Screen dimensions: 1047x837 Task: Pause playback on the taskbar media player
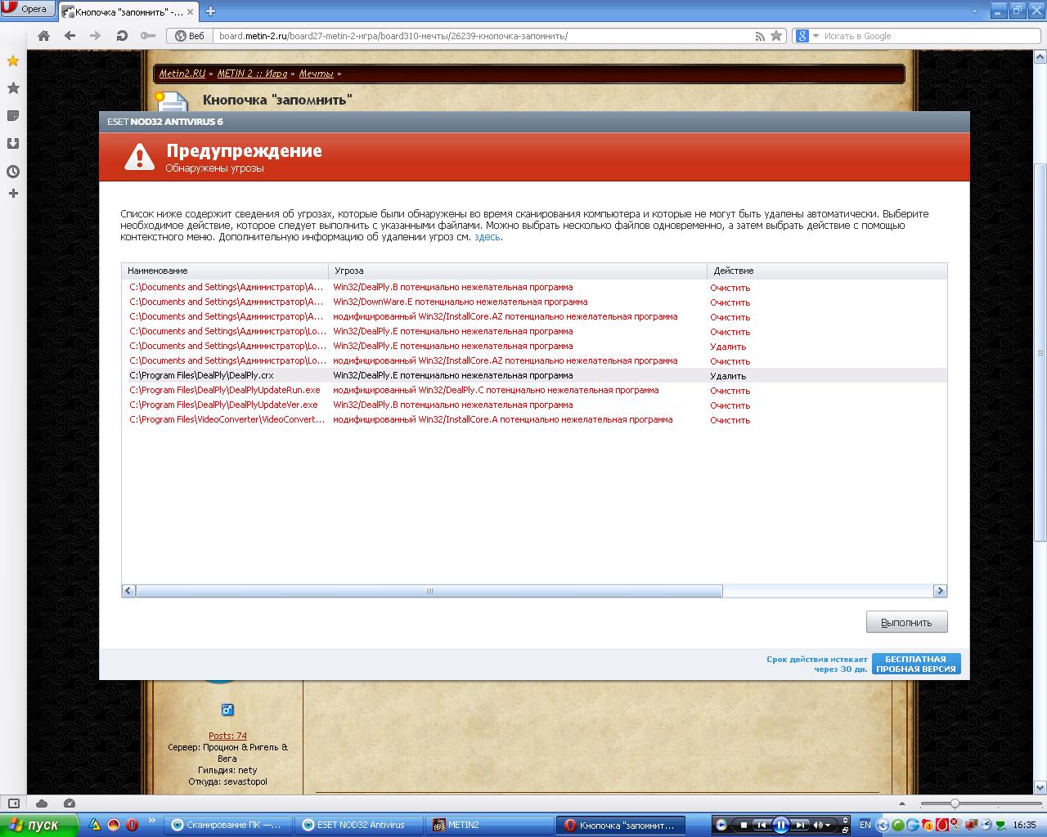pos(780,825)
